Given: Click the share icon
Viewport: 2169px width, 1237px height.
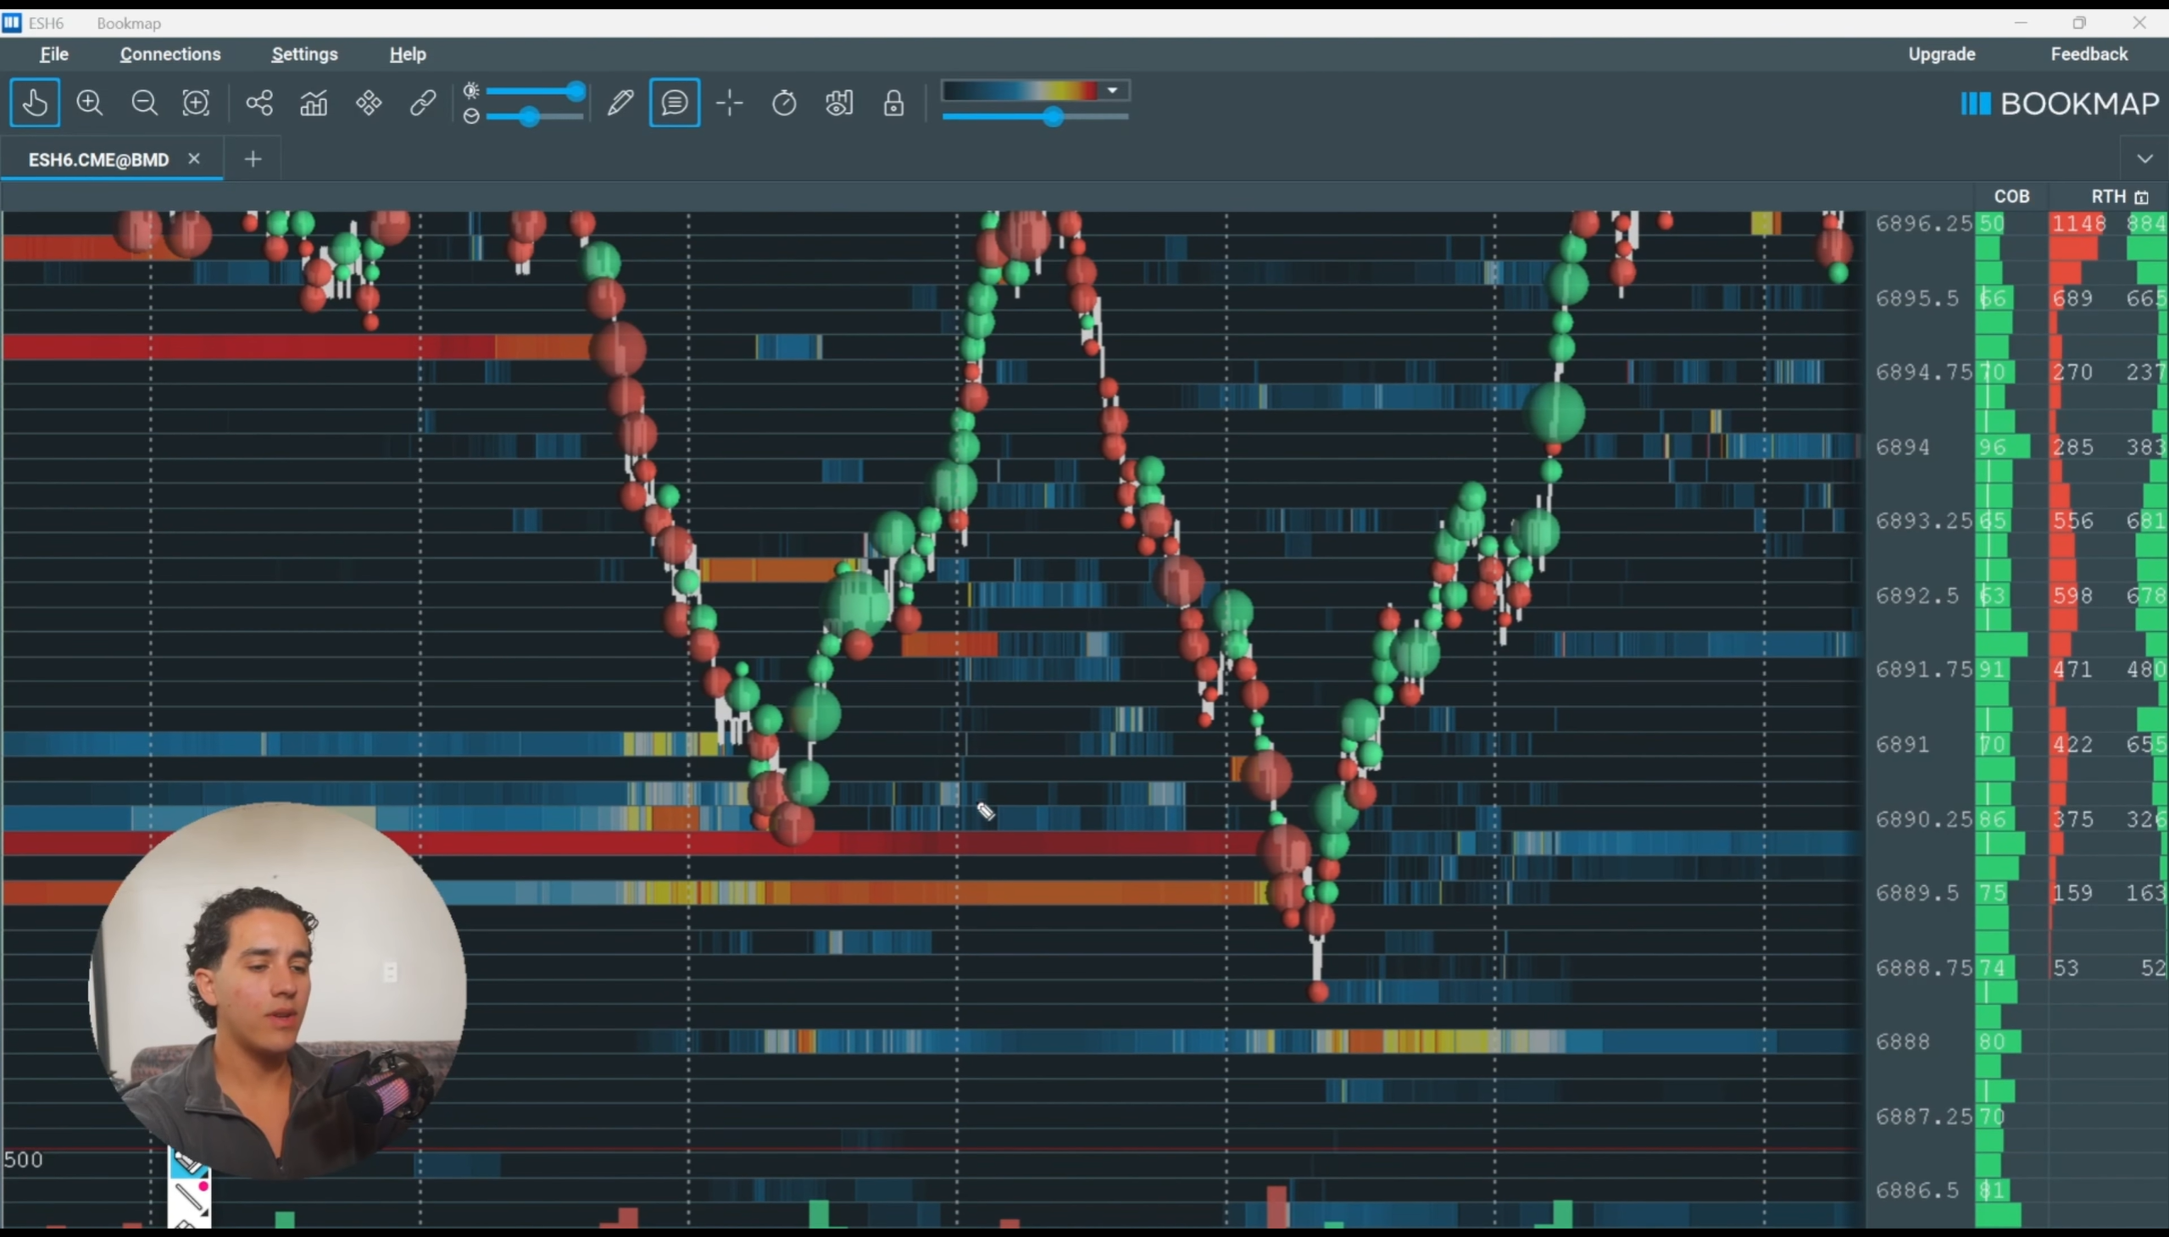Looking at the screenshot, I should pos(259,102).
